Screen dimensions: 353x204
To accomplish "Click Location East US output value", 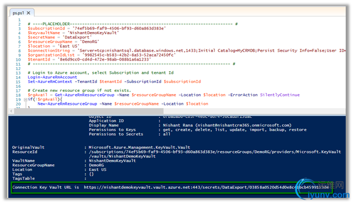I will click(97, 170).
